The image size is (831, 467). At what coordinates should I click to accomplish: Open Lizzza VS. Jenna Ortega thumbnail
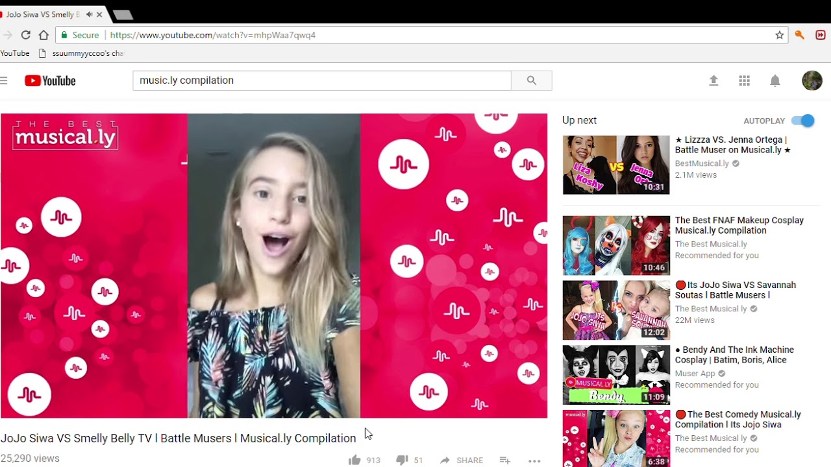tap(616, 165)
